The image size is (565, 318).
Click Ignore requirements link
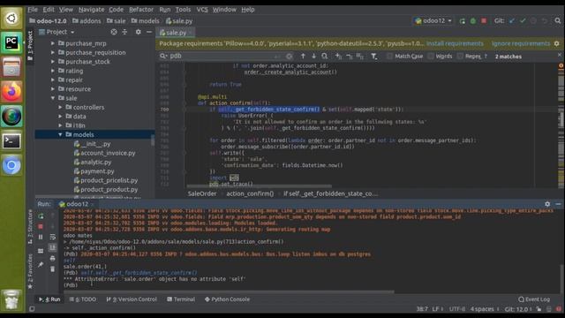pyautogui.click(x=521, y=43)
